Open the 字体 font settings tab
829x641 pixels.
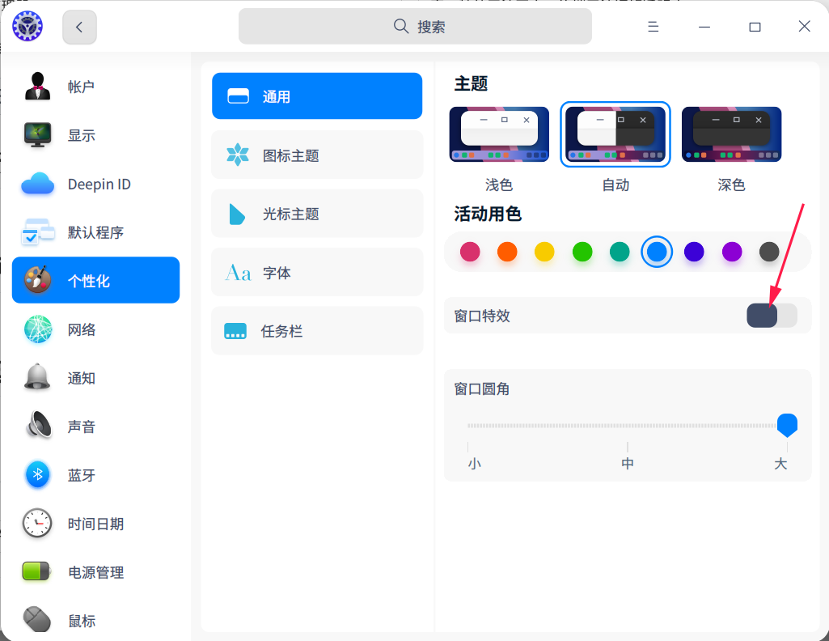click(317, 274)
